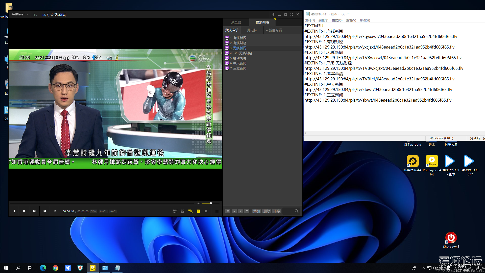Skip to the next playlist track
The image size is (485, 273).
click(x=45, y=211)
